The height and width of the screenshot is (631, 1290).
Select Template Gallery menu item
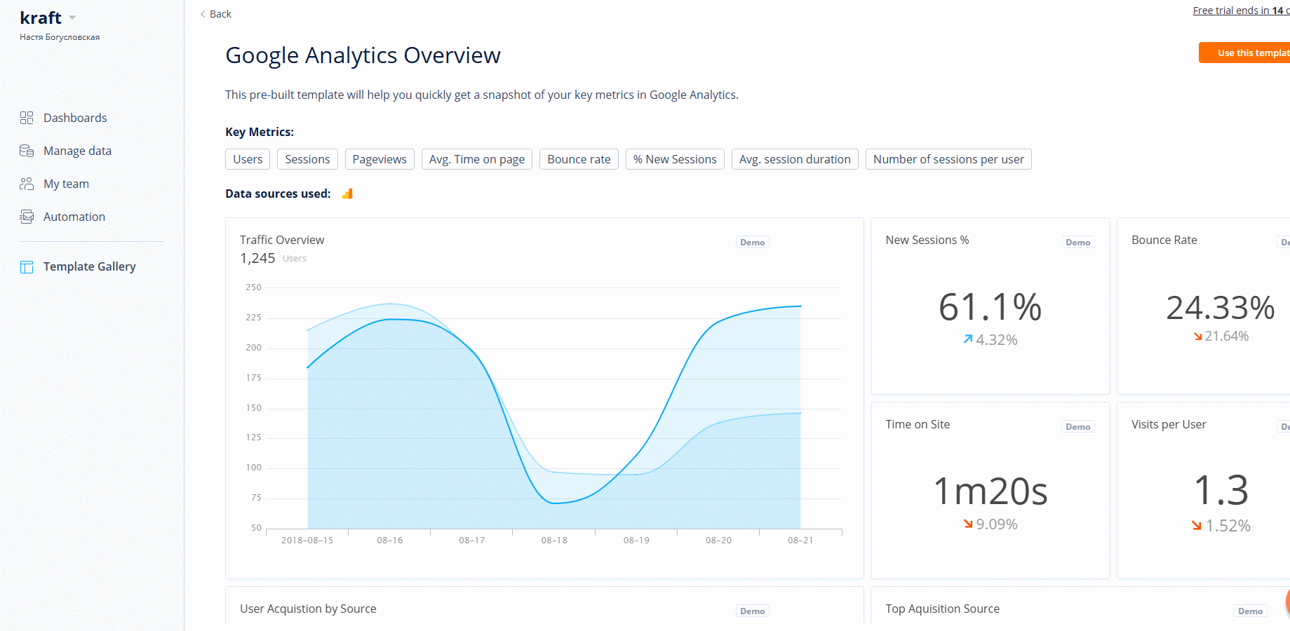pyautogui.click(x=90, y=266)
